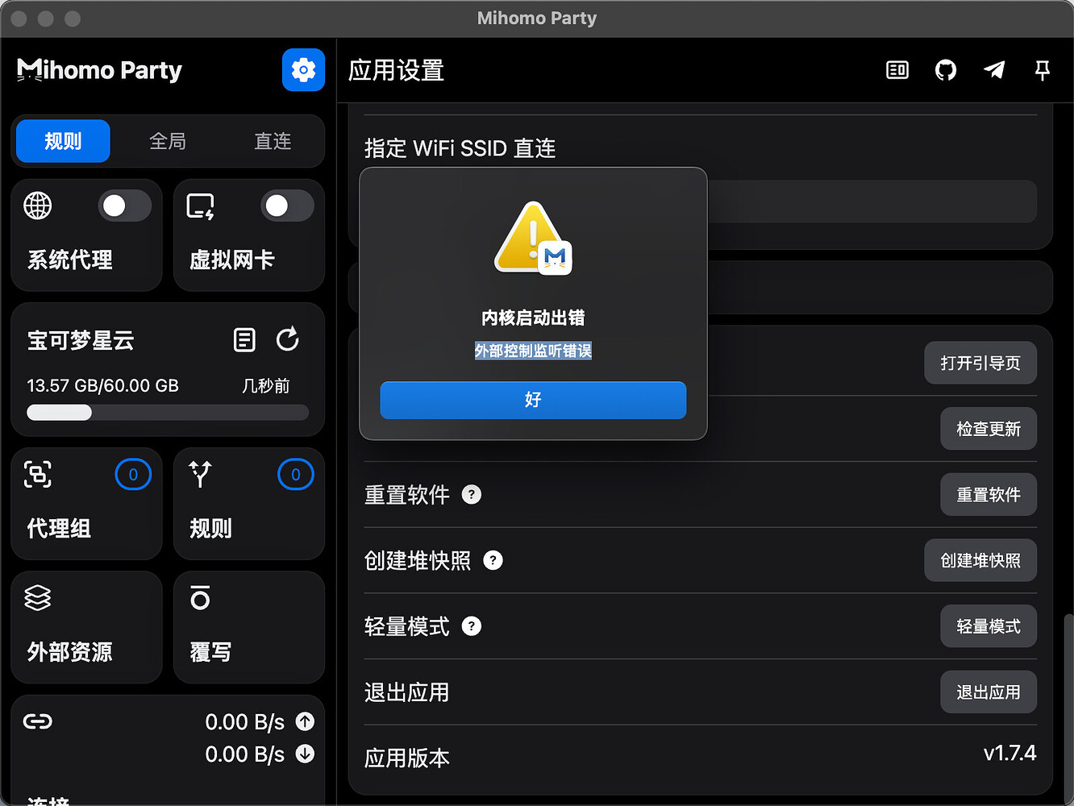Select the 规则 mode tab
Image resolution: width=1074 pixels, height=806 pixels.
[63, 141]
